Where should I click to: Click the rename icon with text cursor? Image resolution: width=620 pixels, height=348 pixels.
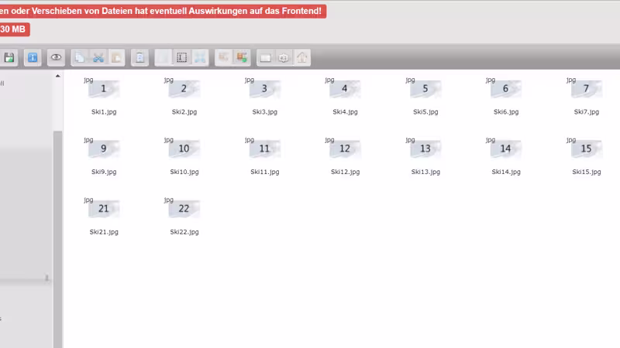tap(181, 57)
